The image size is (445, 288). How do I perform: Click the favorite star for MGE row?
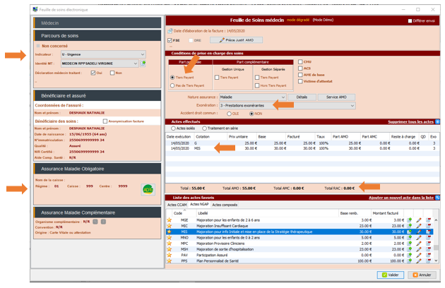click(x=169, y=220)
